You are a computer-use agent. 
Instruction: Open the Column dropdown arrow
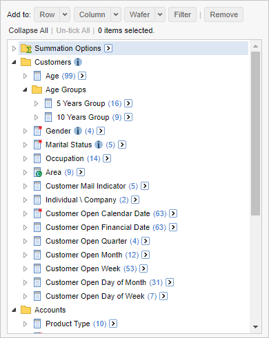pos(116,14)
